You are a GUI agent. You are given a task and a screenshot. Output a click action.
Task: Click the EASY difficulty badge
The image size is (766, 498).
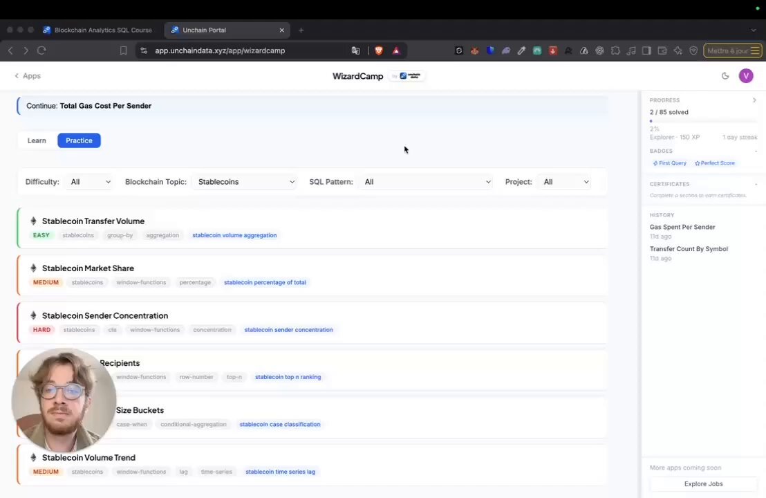[x=41, y=235]
